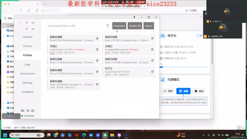This screenshot has width=247, height=139.
Task: Refresh the 星星加速器 times1772344873 profile
Action: (152, 61)
